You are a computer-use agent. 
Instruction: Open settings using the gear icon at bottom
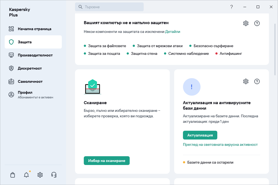tap(40, 175)
